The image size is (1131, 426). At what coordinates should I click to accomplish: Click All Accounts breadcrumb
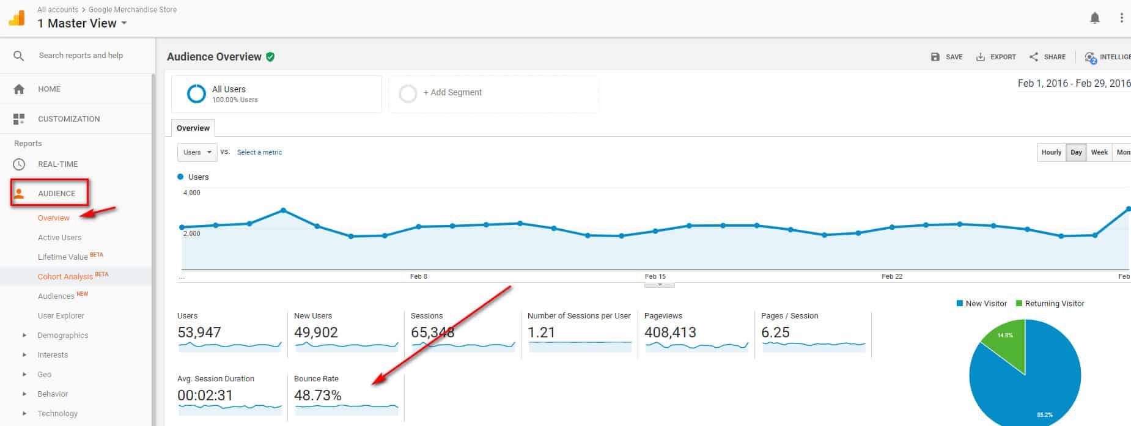(57, 10)
